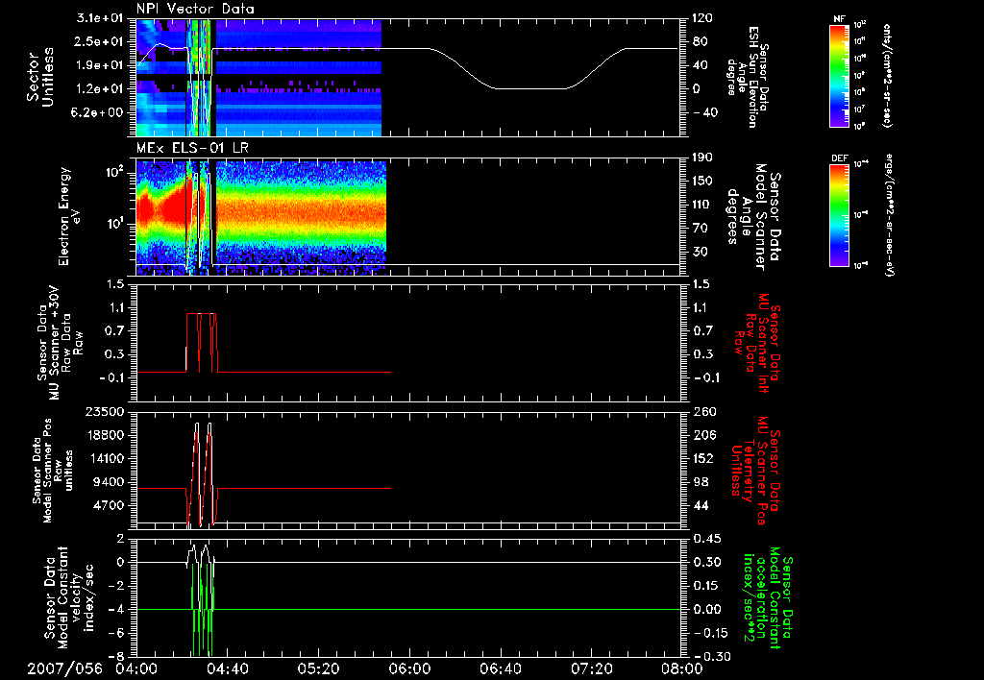Click the 'Model Scanner Pos Raw' axis title
The image size is (984, 680).
pos(52,471)
